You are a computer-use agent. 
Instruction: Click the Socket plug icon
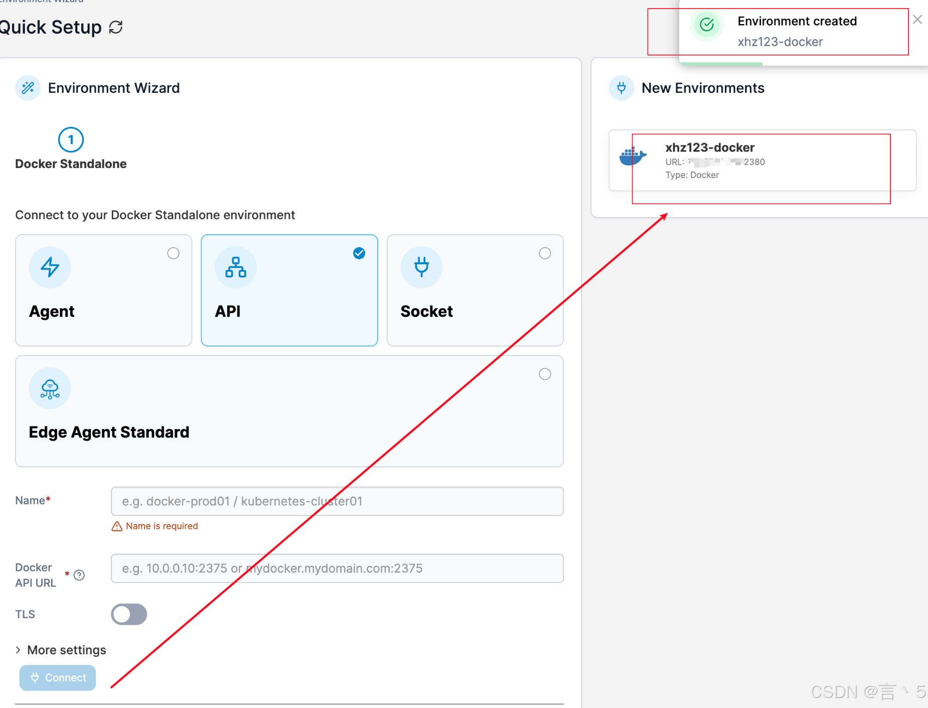421,267
